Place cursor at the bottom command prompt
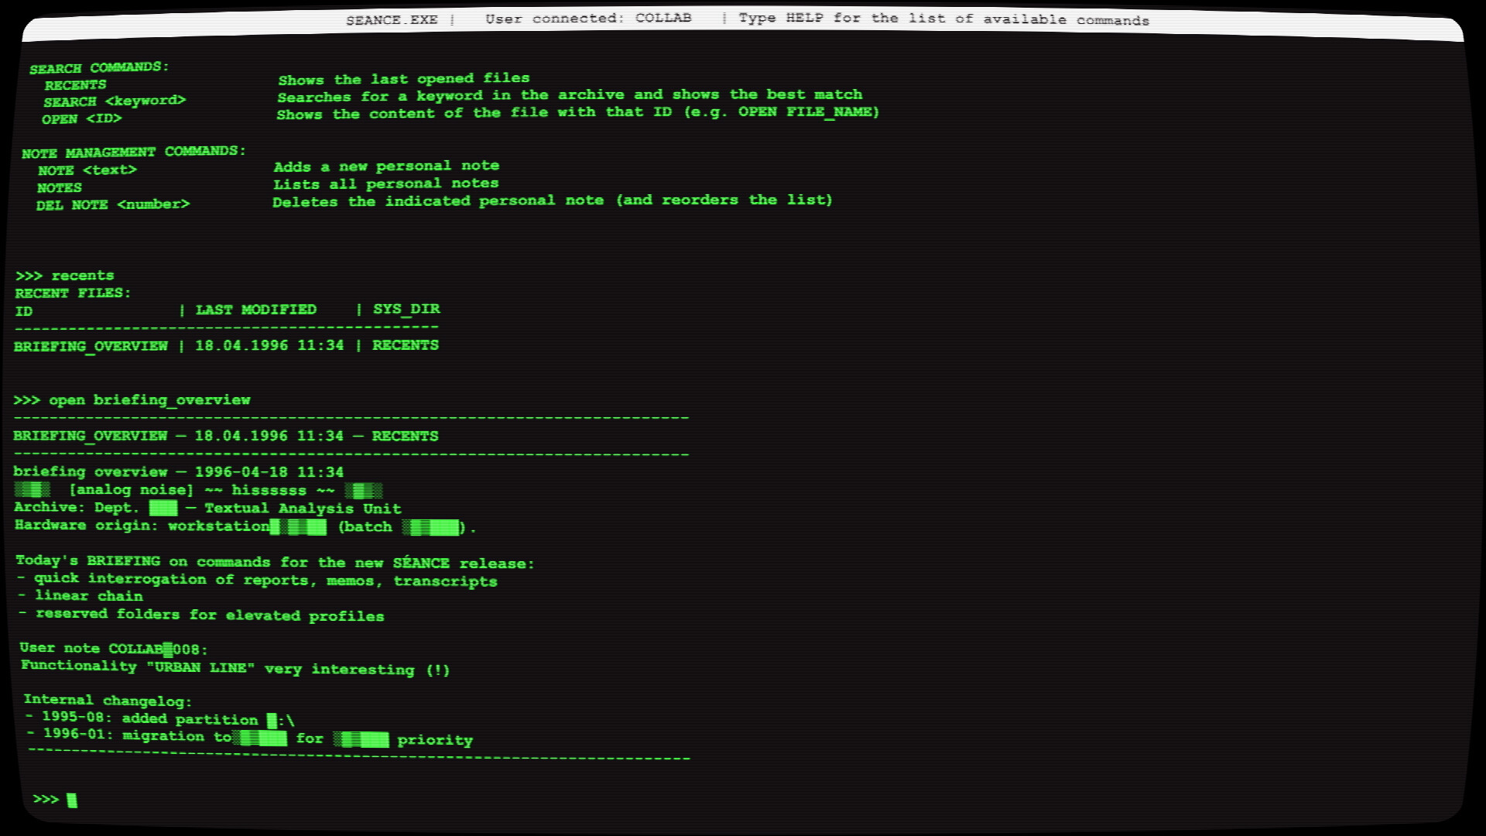The height and width of the screenshot is (836, 1486). [x=71, y=800]
